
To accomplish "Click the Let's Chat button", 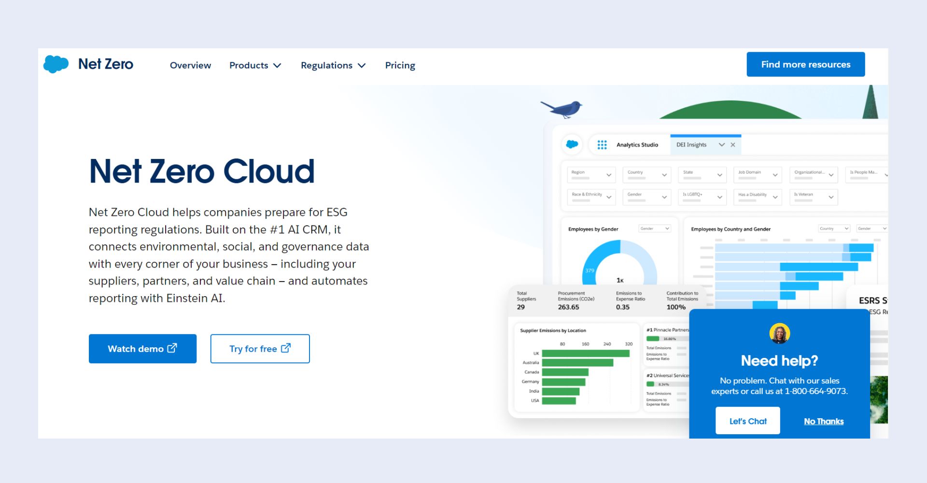I will pos(747,421).
